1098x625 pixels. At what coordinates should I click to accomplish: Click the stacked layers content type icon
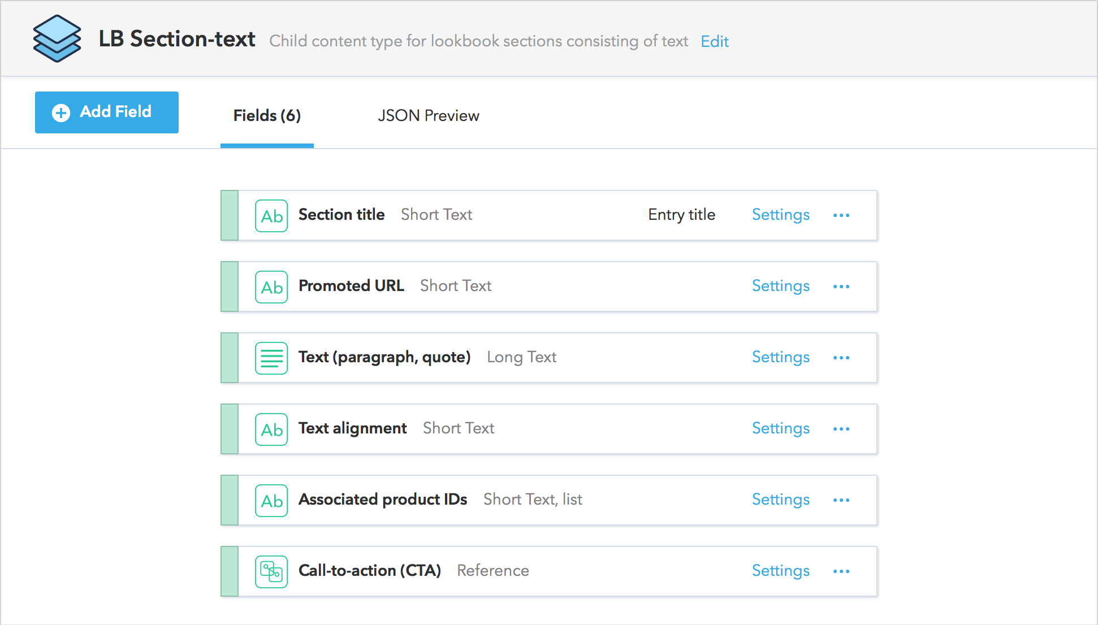57,38
